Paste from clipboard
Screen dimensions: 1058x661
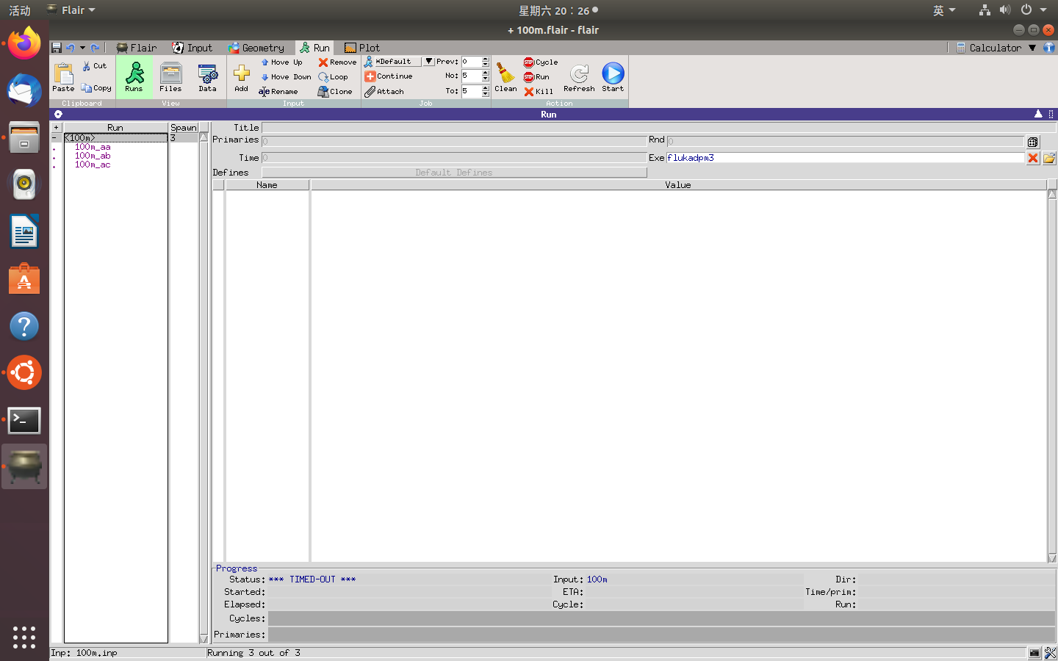tap(63, 76)
